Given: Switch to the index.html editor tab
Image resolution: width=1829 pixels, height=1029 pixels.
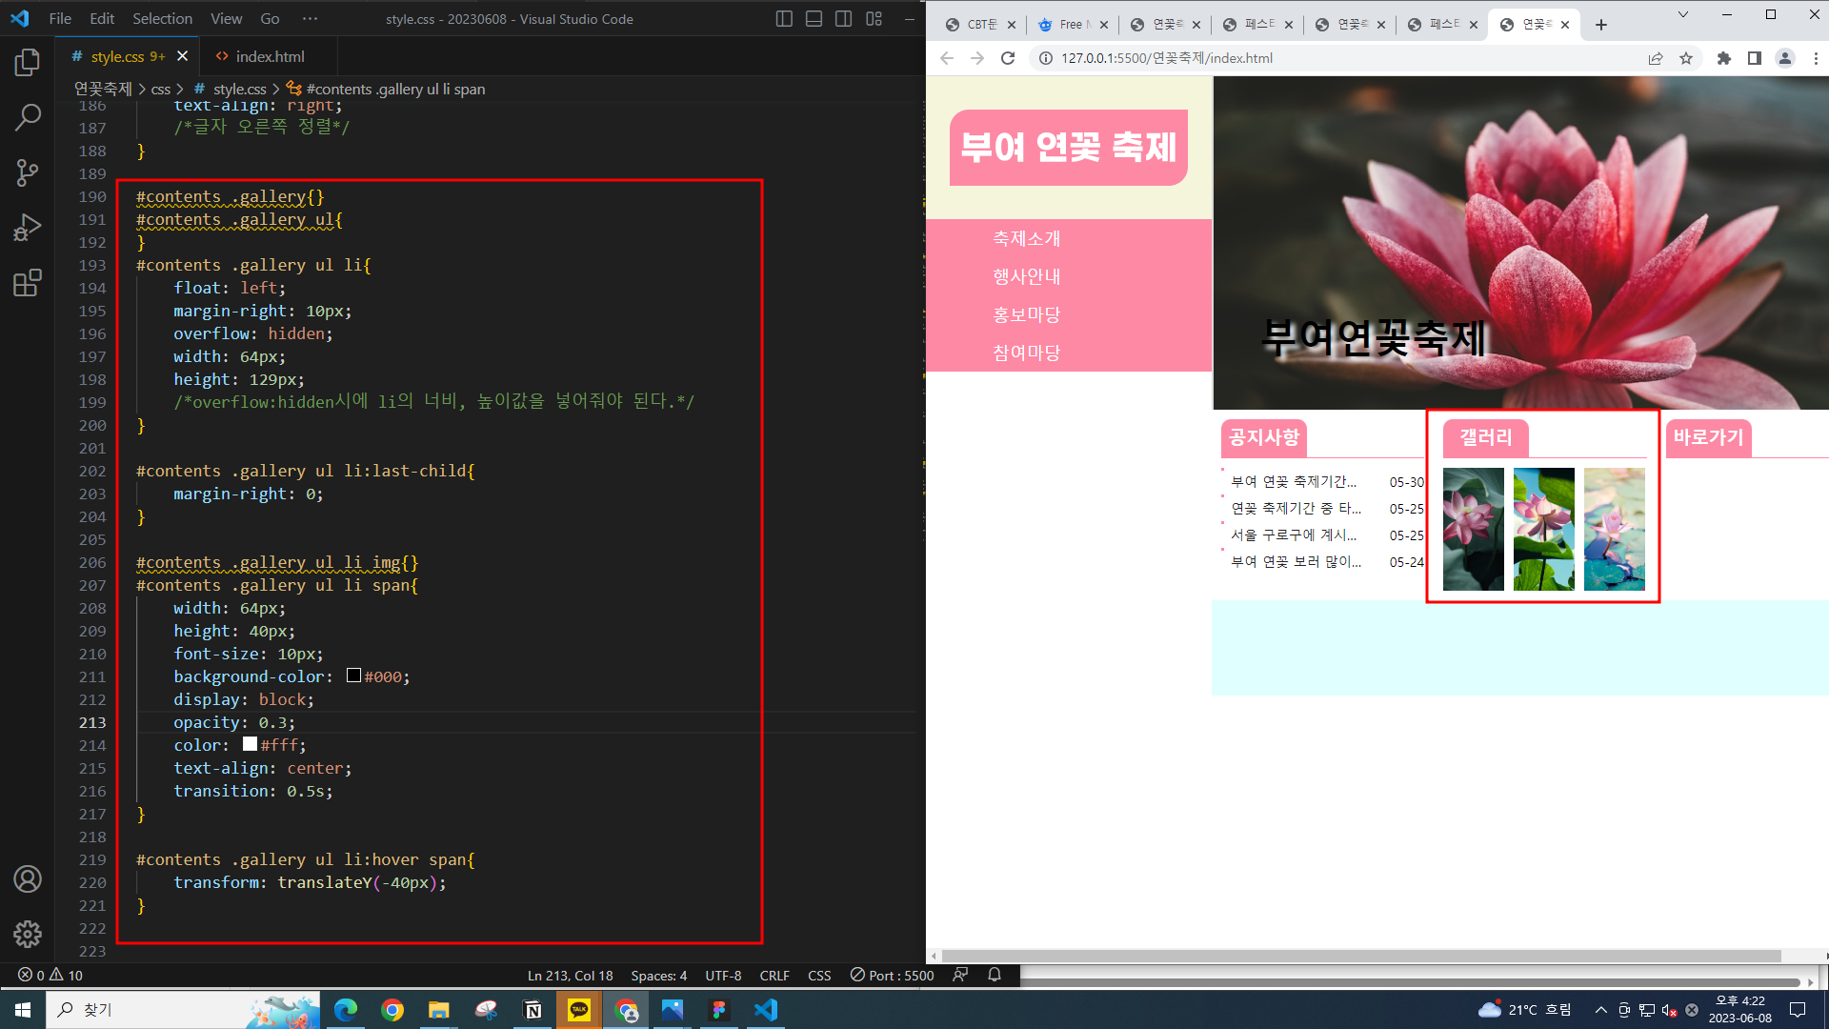Looking at the screenshot, I should tap(270, 56).
